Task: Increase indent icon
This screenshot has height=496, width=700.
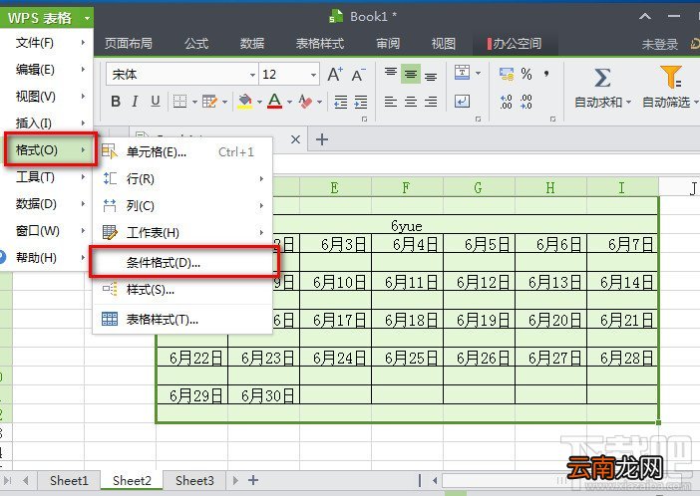Action: [x=361, y=103]
